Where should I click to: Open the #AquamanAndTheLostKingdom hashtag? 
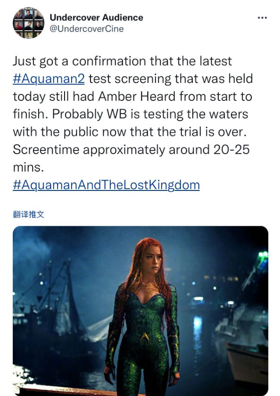(x=106, y=185)
